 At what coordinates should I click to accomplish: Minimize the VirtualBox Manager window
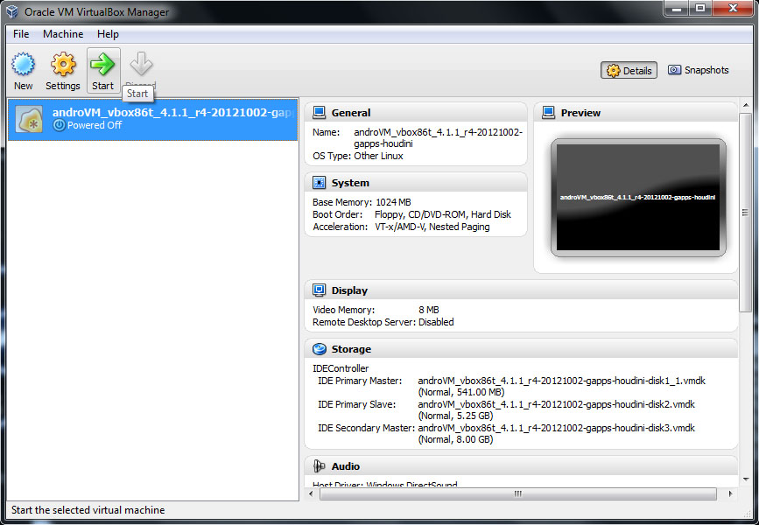coord(677,9)
